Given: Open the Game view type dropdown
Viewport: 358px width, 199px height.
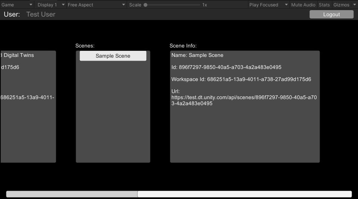Looking at the screenshot, I should (x=17, y=5).
